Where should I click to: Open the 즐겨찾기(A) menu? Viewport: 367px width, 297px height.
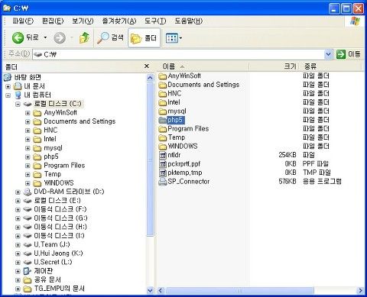[x=119, y=21]
